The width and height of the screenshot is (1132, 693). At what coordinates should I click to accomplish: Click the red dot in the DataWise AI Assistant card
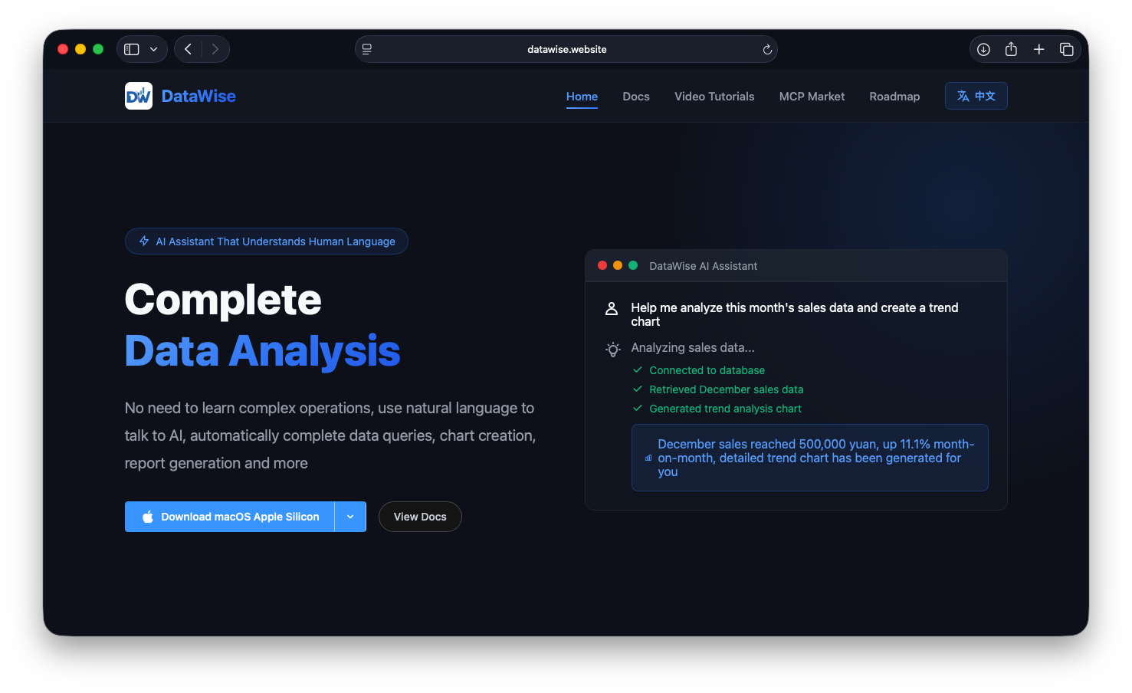602,265
